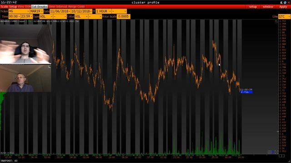
Task: Click the Apply button
Action: [283, 7]
